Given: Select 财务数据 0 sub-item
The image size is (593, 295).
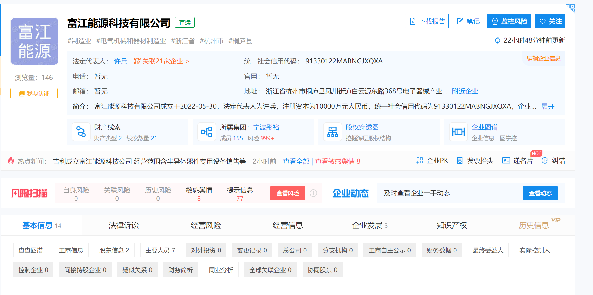Looking at the screenshot, I should click(x=442, y=250).
